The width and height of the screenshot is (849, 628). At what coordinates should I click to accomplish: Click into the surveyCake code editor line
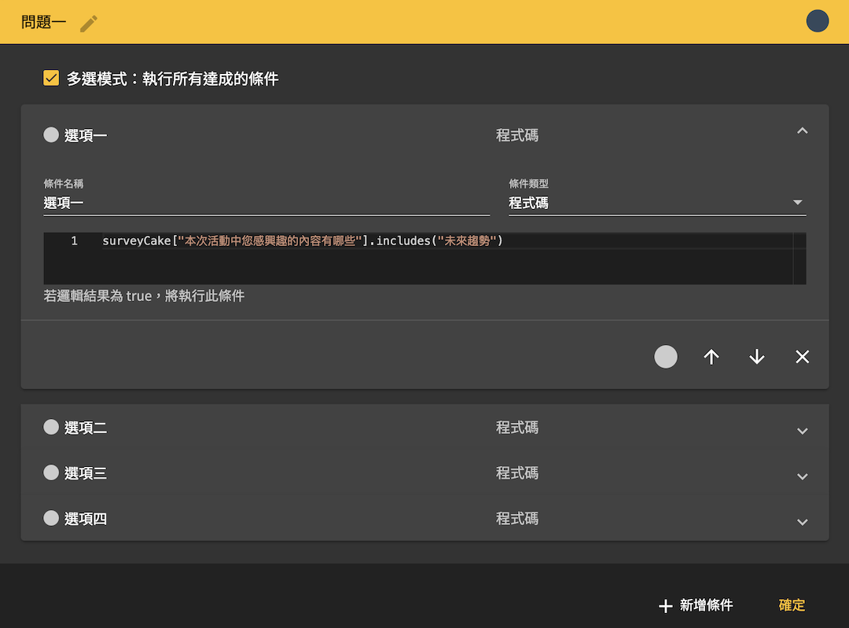(x=303, y=241)
